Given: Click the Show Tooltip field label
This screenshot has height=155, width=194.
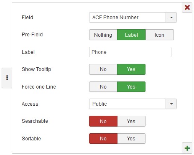Looking at the screenshot, I should (x=36, y=69).
